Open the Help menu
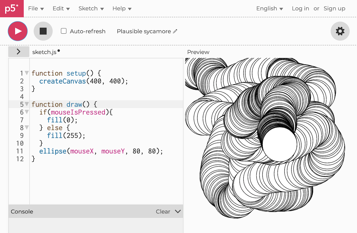The height and width of the screenshot is (233, 357). click(x=122, y=9)
